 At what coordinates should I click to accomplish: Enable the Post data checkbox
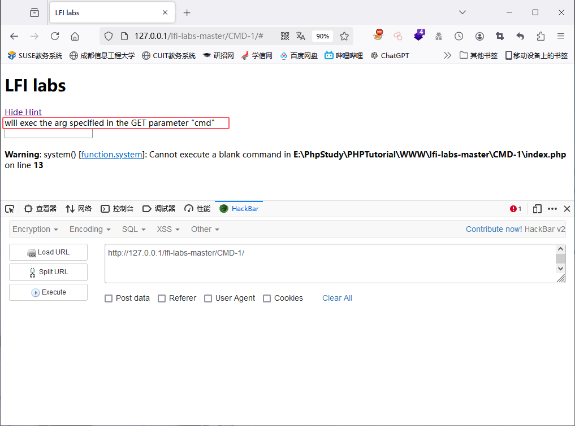[x=109, y=298]
